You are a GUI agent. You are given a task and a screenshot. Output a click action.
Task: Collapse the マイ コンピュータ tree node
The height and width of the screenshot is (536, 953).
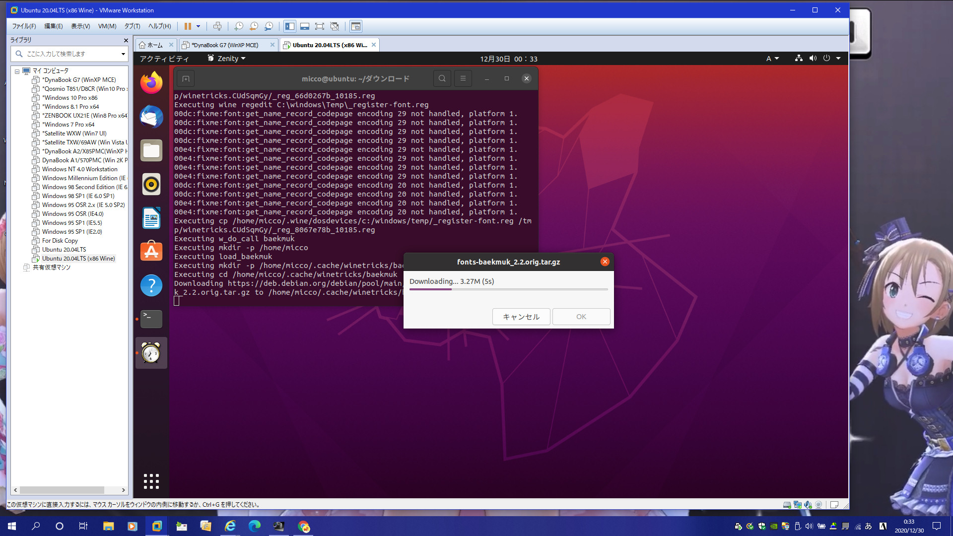tap(17, 71)
